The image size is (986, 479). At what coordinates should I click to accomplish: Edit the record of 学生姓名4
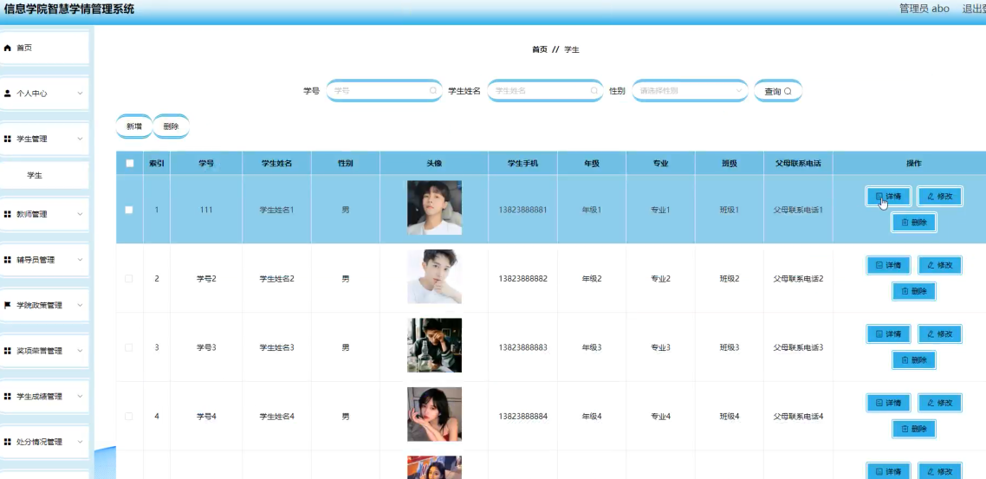pyautogui.click(x=939, y=403)
